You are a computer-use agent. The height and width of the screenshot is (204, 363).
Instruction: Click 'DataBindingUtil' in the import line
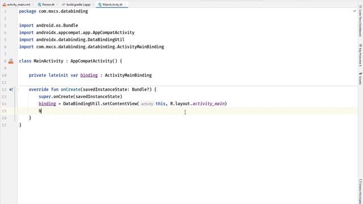coord(106,40)
